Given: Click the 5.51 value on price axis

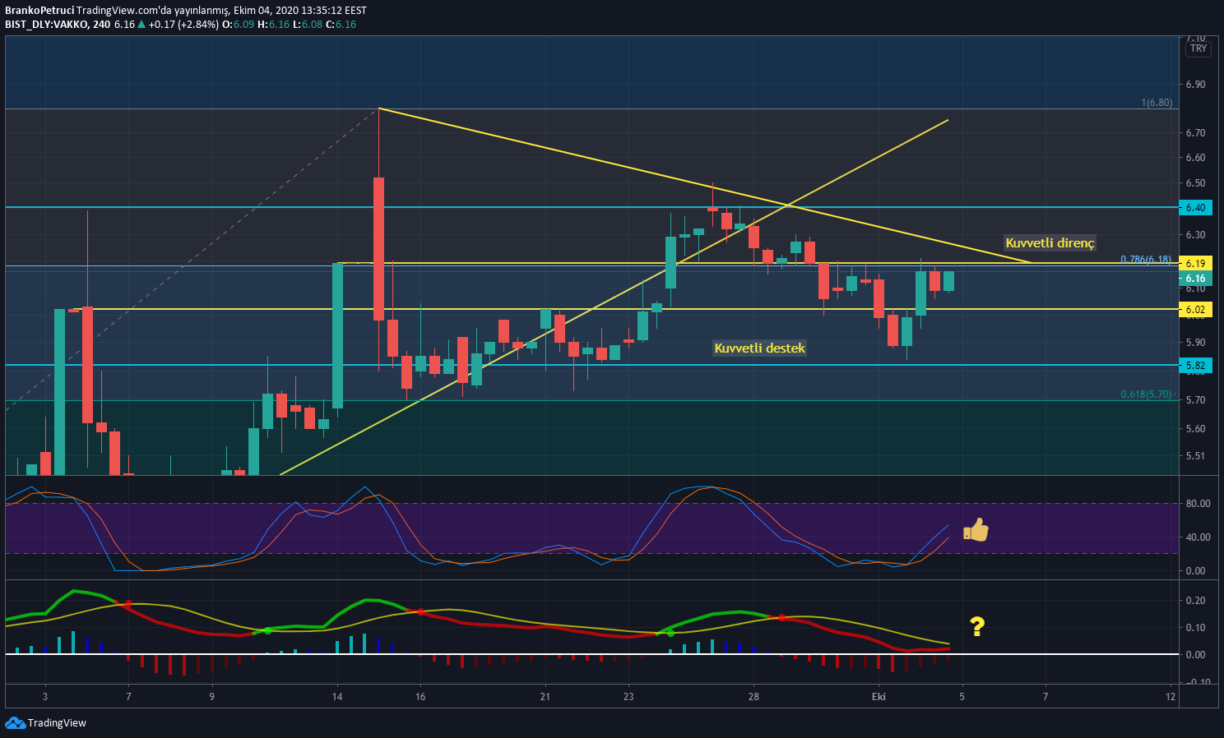Looking at the screenshot, I should pyautogui.click(x=1196, y=456).
